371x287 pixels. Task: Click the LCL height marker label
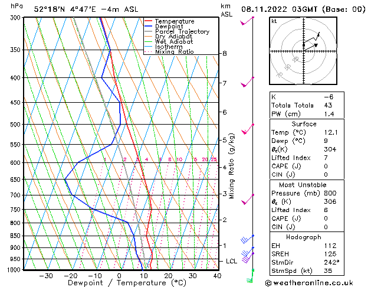point(231,261)
